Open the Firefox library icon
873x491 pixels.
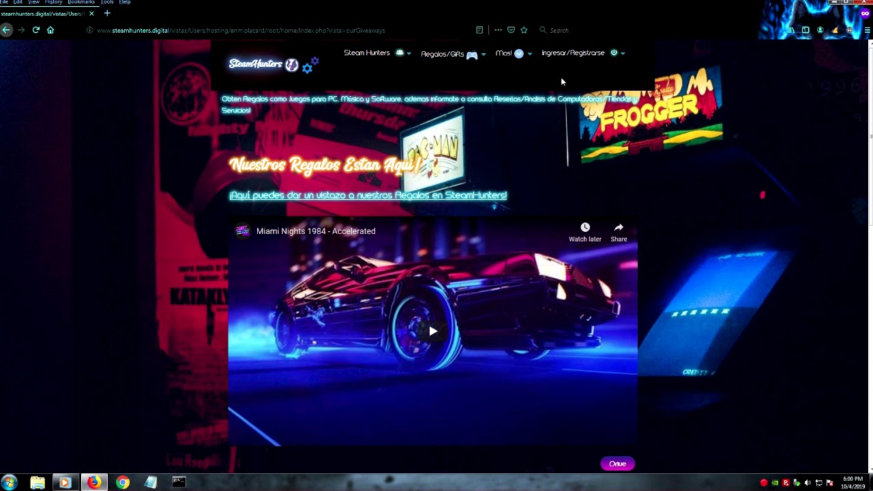click(x=791, y=30)
